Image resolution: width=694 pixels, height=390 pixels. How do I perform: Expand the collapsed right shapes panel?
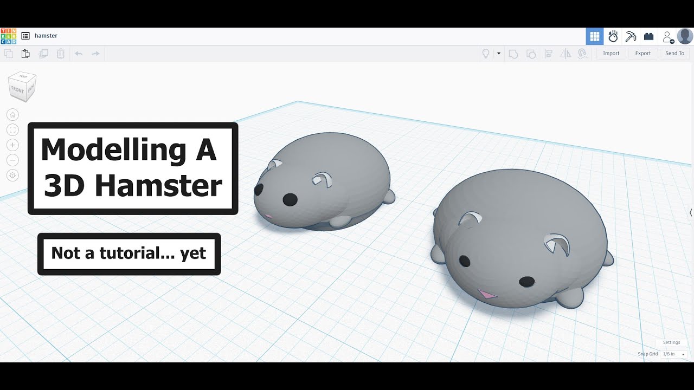tap(691, 213)
